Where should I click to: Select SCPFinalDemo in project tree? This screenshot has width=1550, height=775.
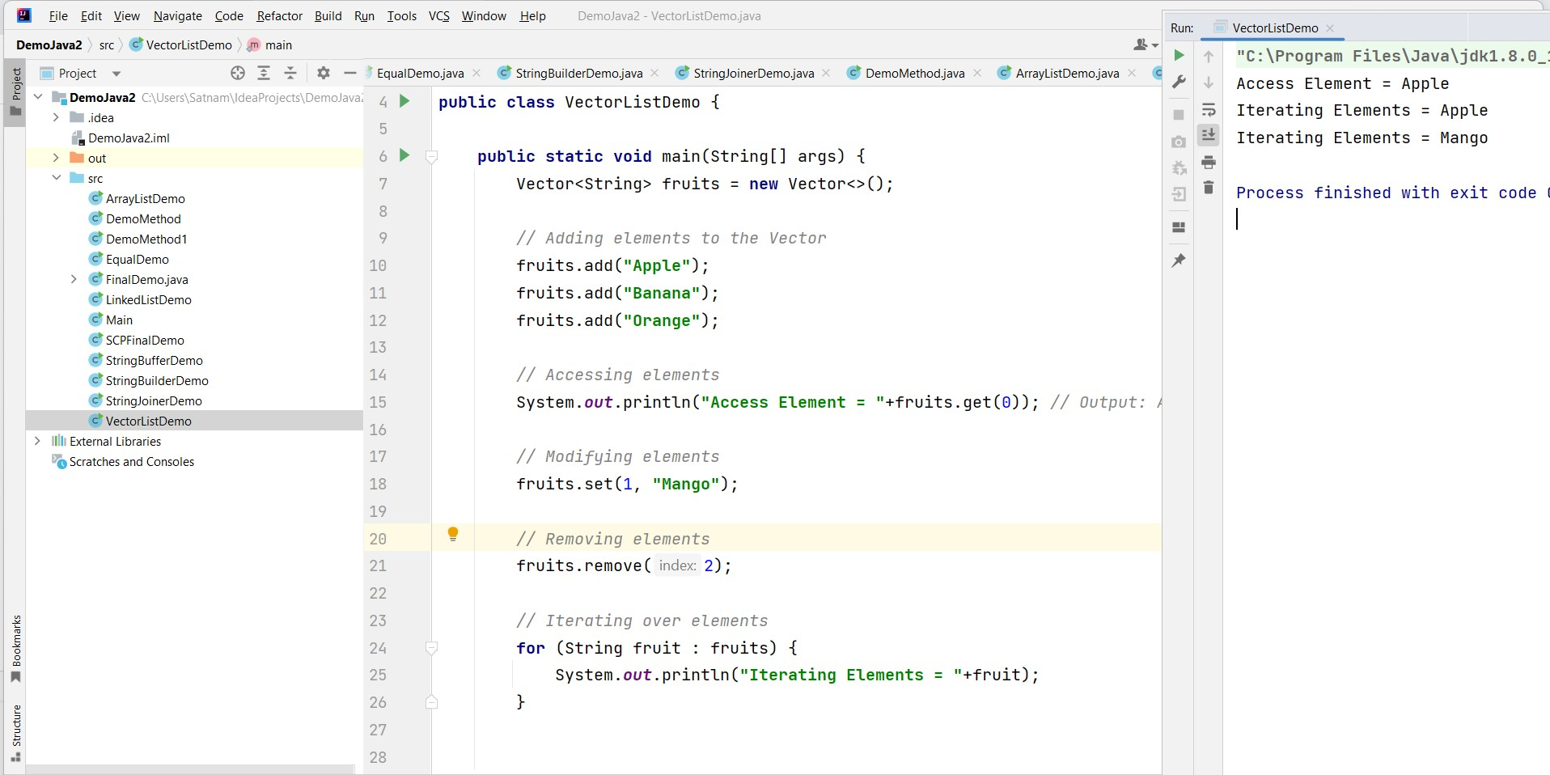coord(145,340)
